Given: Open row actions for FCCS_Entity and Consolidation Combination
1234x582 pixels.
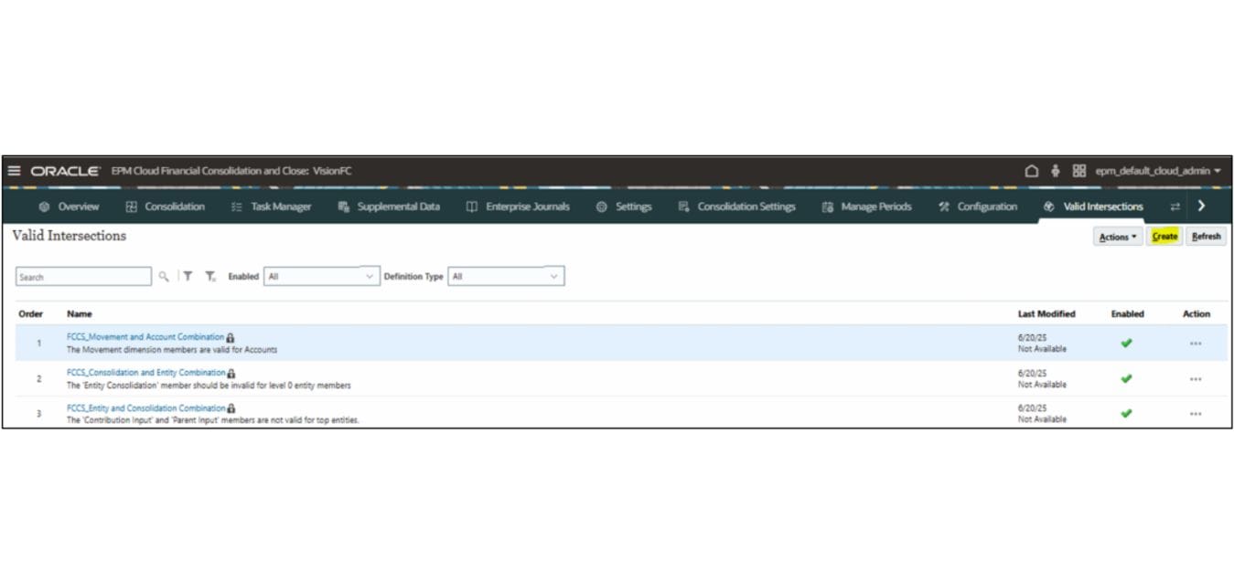Looking at the screenshot, I should coord(1196,414).
